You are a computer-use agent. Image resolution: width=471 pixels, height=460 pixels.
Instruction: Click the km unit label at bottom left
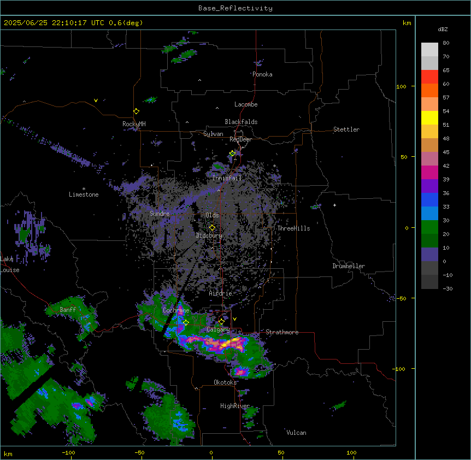(8, 453)
